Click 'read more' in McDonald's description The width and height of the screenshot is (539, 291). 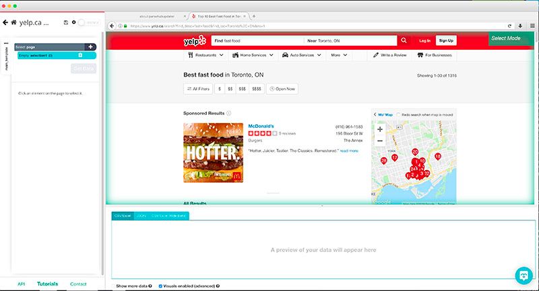point(349,151)
